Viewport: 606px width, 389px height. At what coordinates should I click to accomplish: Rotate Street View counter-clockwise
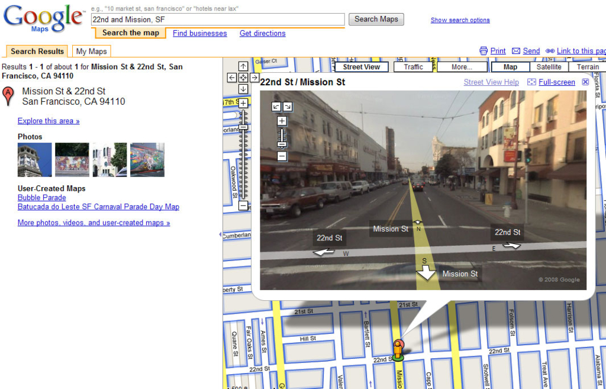276,107
